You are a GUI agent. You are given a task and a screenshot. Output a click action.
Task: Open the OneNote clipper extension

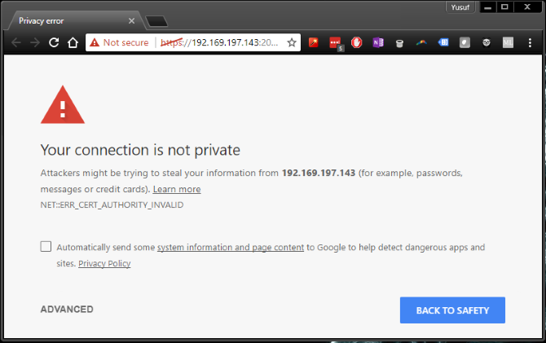coord(377,42)
